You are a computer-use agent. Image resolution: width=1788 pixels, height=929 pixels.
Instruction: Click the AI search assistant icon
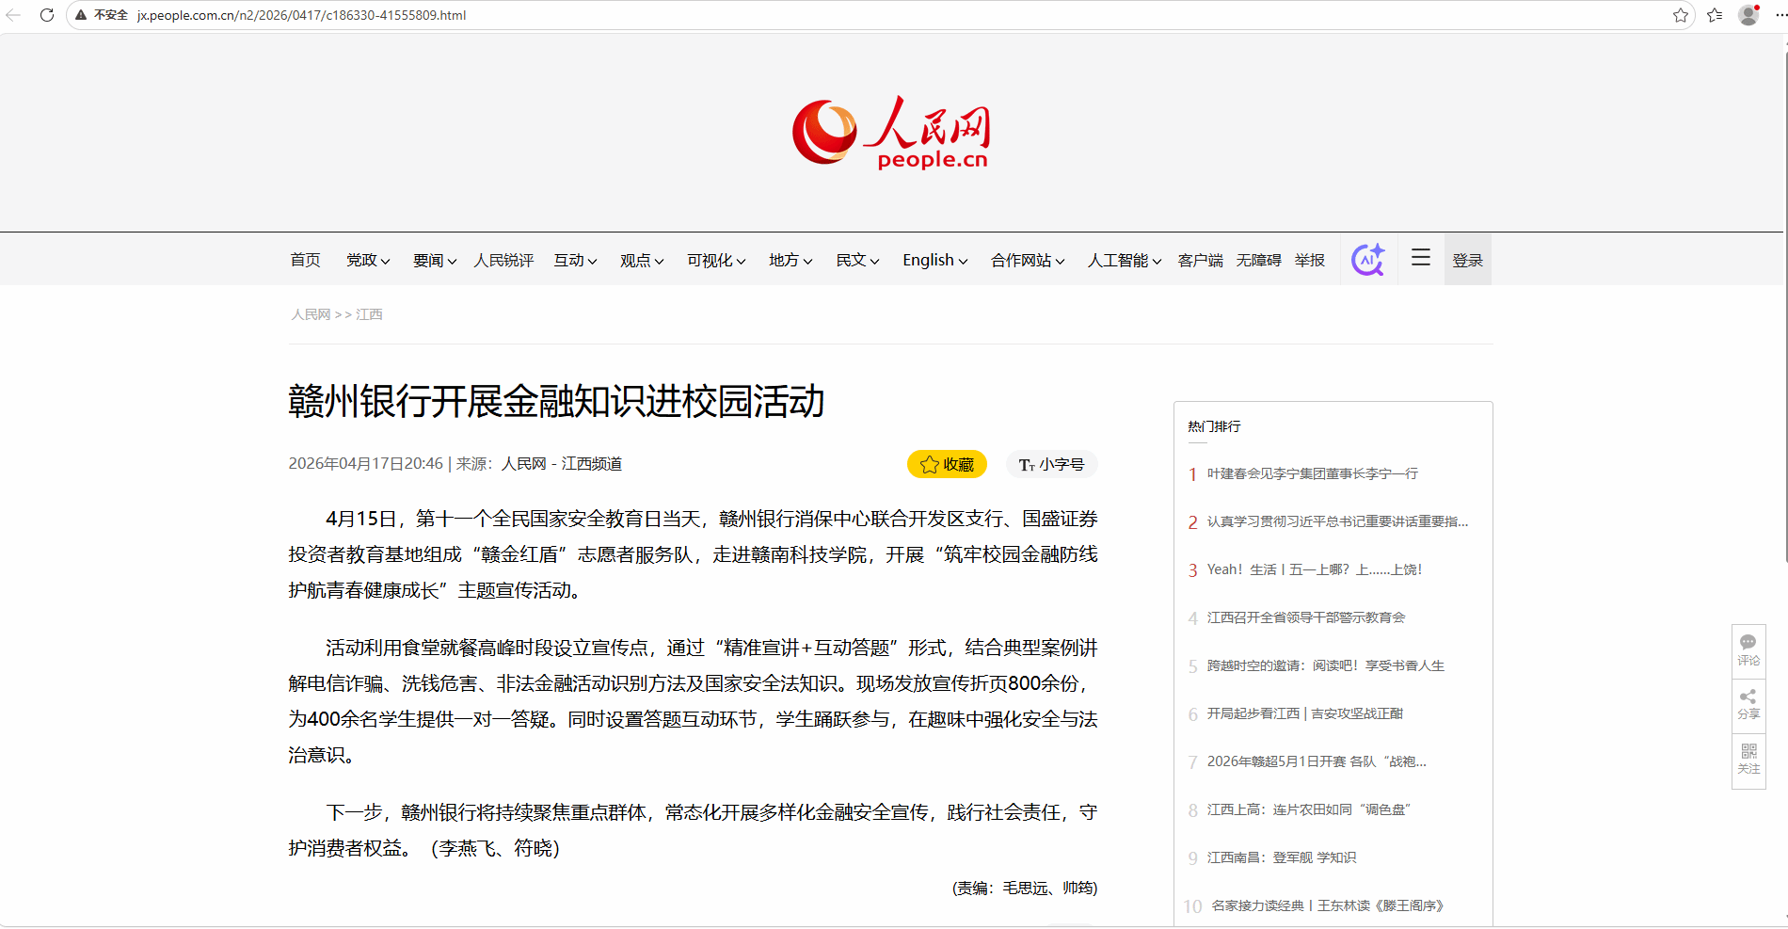(x=1367, y=260)
